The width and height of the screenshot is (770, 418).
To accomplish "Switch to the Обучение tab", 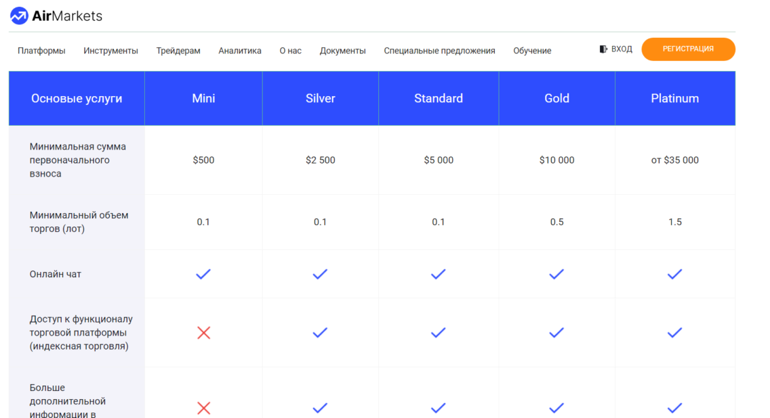I will tap(532, 50).
